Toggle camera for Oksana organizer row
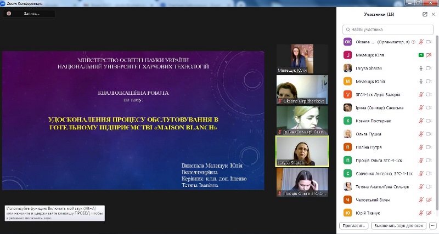Screen dimensions: 439x234 coord(429,42)
